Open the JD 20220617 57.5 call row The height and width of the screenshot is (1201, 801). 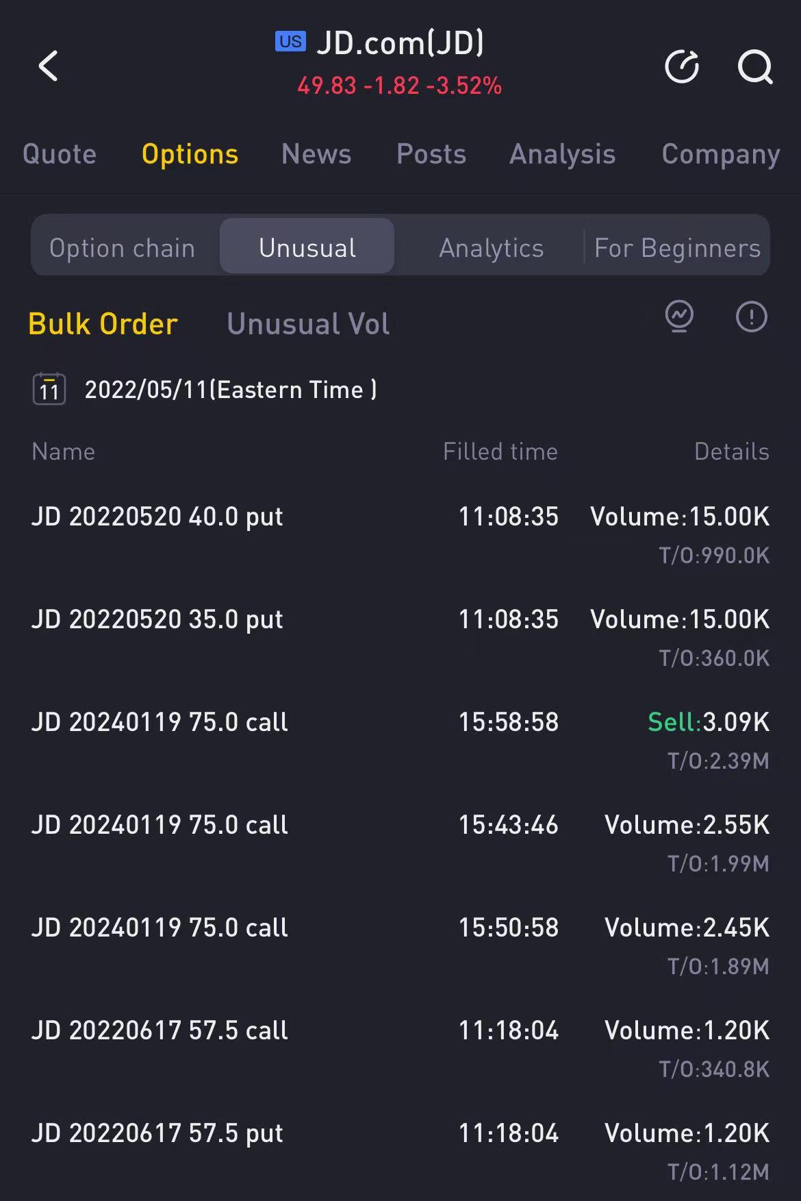[160, 1030]
